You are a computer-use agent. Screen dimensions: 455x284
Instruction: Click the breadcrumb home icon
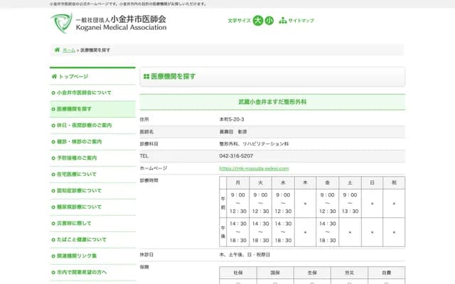coord(57,50)
